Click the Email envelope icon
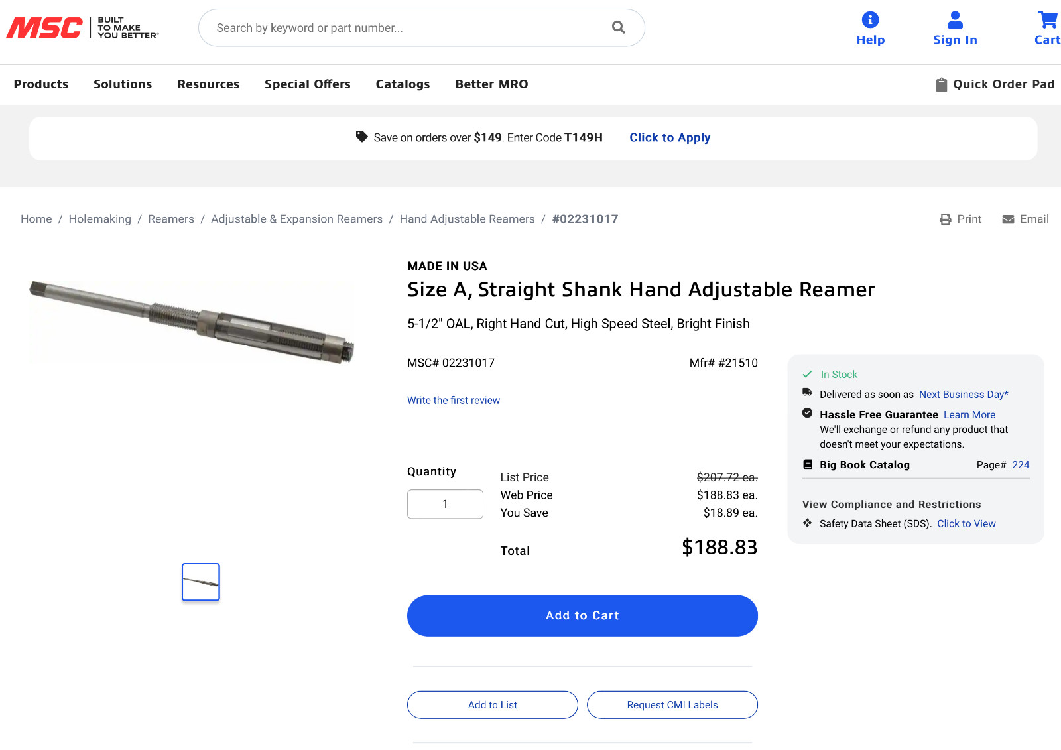The height and width of the screenshot is (750, 1061). 1008,219
